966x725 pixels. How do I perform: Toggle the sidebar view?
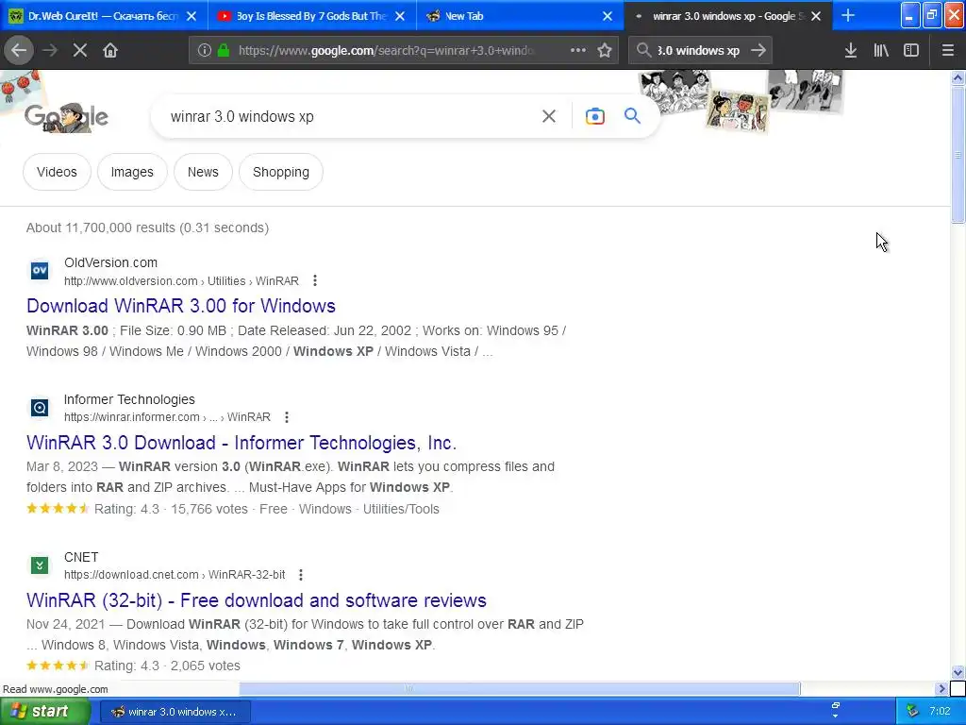(x=911, y=51)
